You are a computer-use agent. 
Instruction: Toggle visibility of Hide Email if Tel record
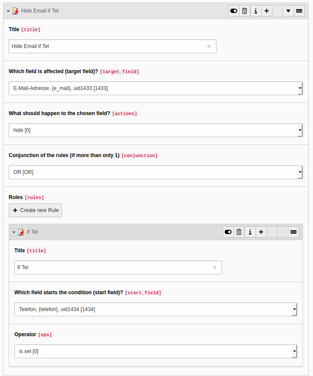pyautogui.click(x=234, y=11)
